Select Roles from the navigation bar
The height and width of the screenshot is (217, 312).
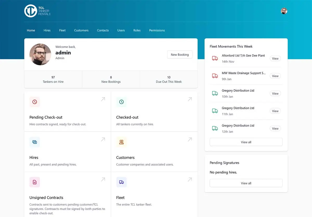pos(137,30)
